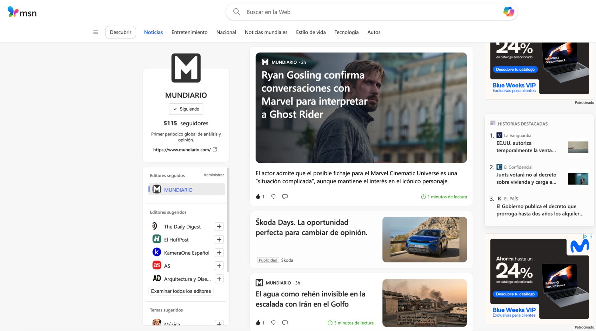This screenshot has width=596, height=331.
Task: Click the large MUNDIARIO profile logo
Action: pyautogui.click(x=186, y=68)
